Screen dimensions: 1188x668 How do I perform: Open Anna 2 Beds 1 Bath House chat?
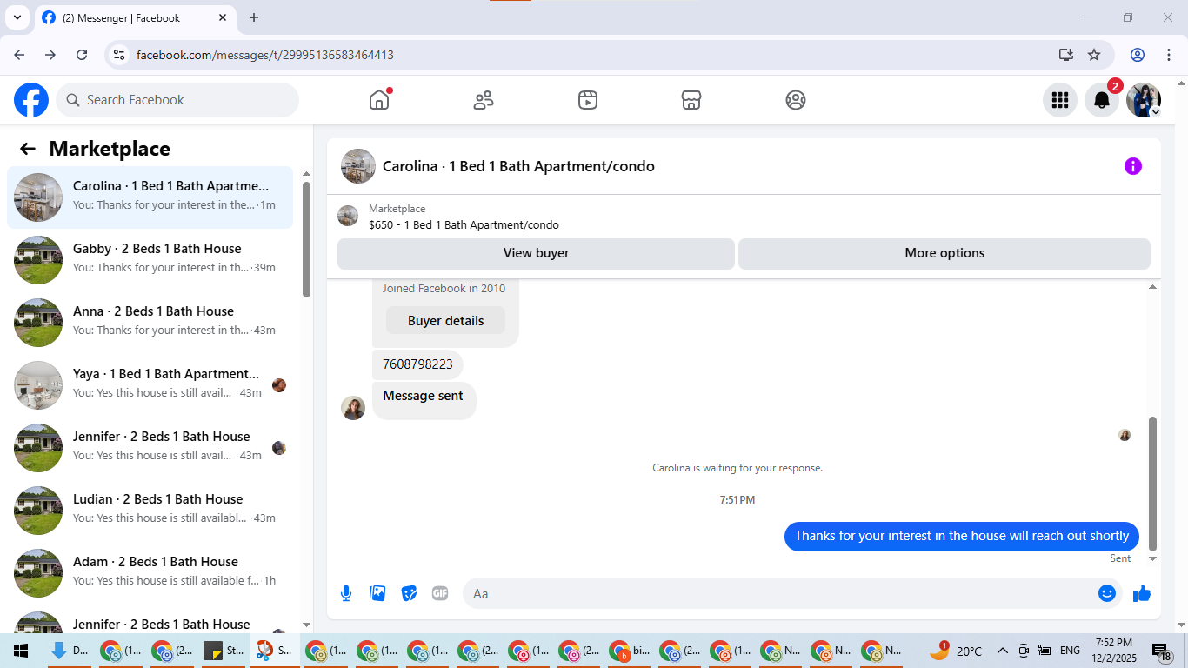tap(150, 323)
